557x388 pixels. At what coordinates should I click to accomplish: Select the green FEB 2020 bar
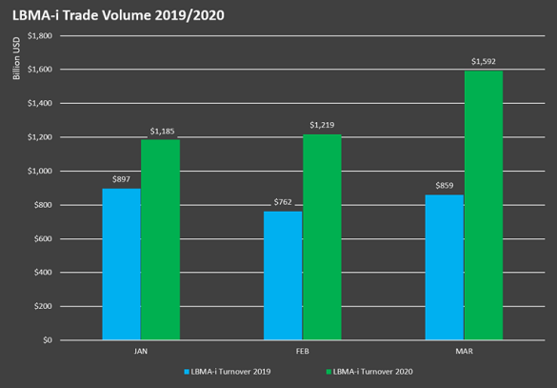[322, 237]
